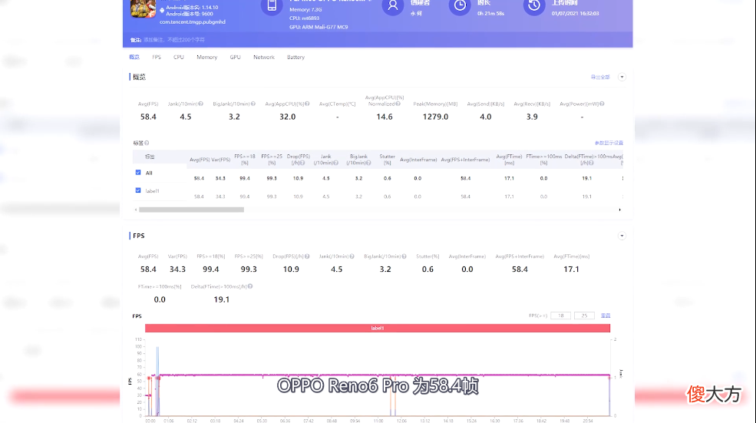The width and height of the screenshot is (756, 423).
Task: Open help icon beside 标签 heading
Action: [147, 143]
